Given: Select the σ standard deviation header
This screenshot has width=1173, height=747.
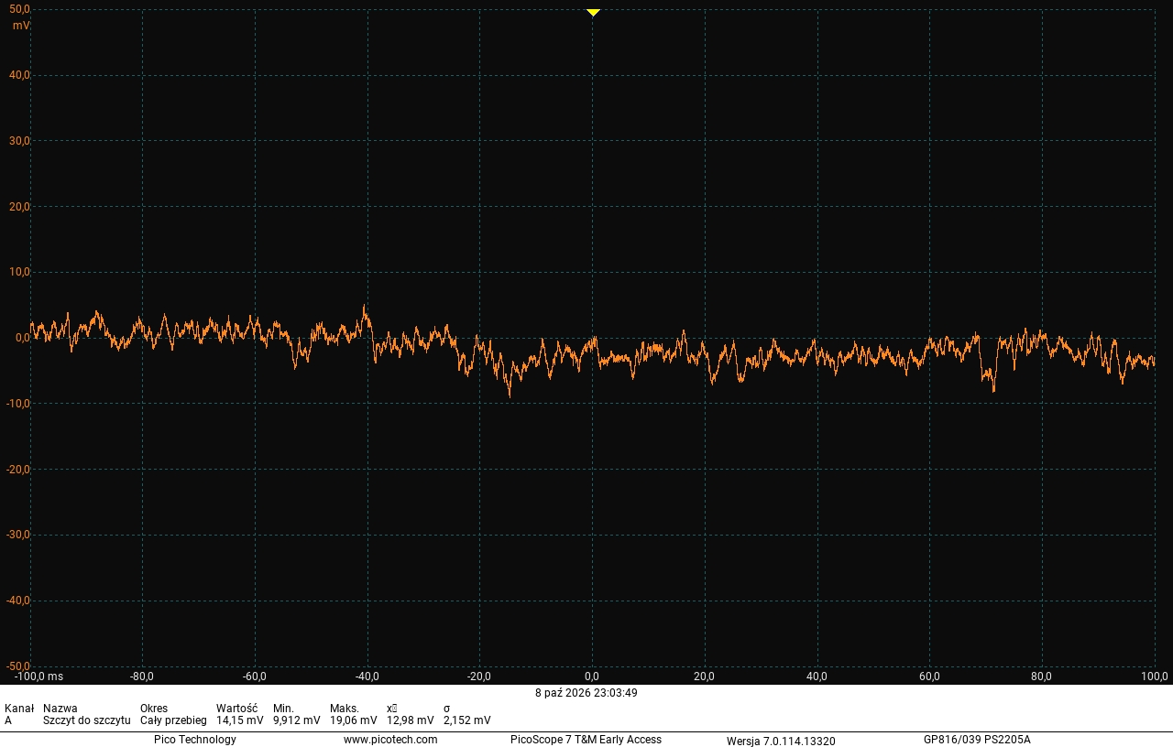Looking at the screenshot, I should 446,709.
